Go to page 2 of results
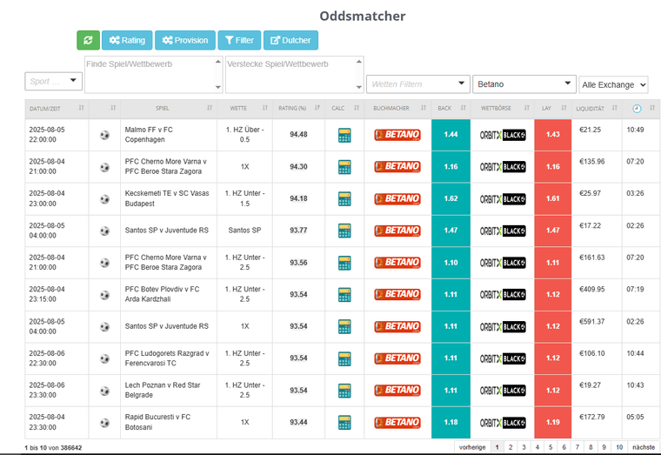 click(x=511, y=447)
